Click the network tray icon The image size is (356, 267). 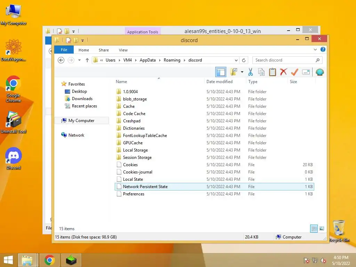(315, 260)
